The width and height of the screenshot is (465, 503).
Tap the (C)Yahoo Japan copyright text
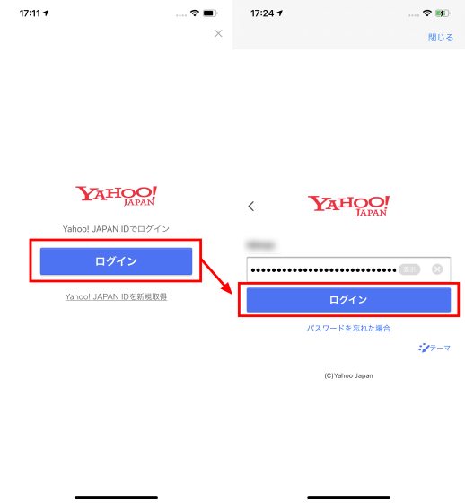point(348,375)
